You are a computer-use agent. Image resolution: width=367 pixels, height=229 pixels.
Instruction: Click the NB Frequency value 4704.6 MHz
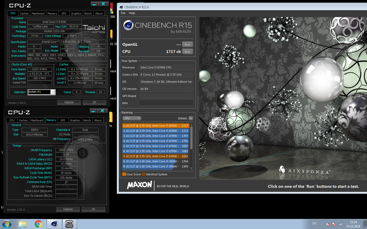tap(85, 140)
